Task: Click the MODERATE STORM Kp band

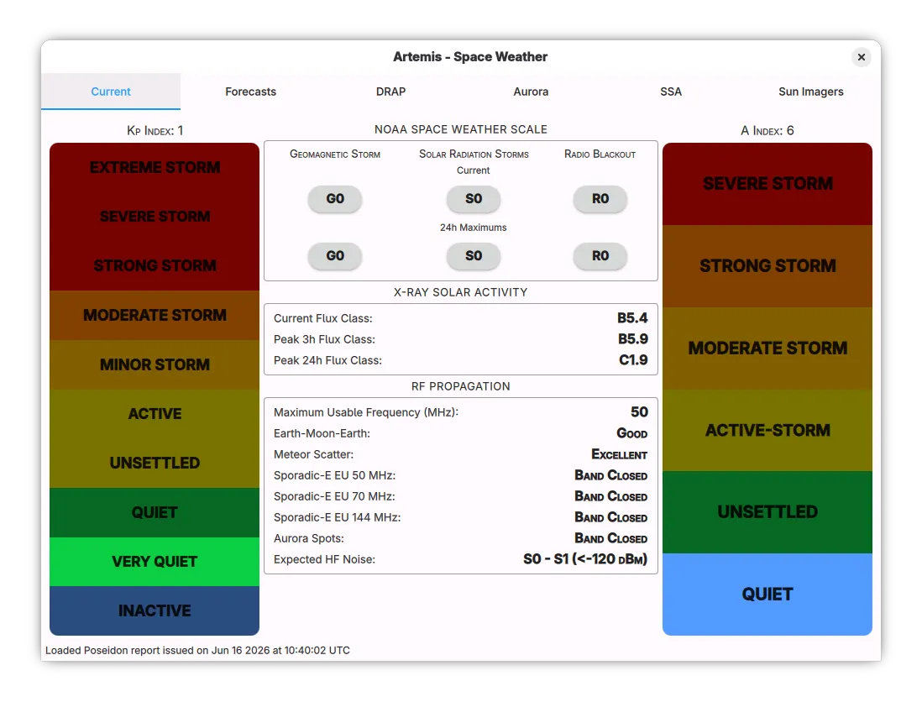Action: pos(154,315)
